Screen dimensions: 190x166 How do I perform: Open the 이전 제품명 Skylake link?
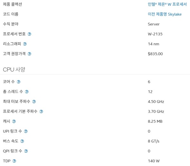tap(165, 14)
